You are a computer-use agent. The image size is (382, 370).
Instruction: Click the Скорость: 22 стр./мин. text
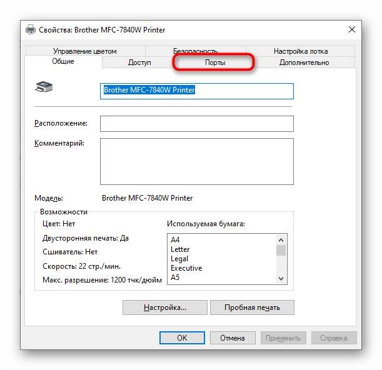pos(82,266)
